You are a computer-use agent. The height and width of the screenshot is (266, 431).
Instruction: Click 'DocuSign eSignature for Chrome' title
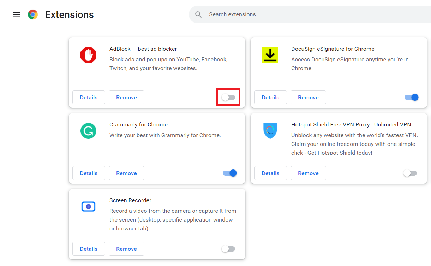point(333,49)
